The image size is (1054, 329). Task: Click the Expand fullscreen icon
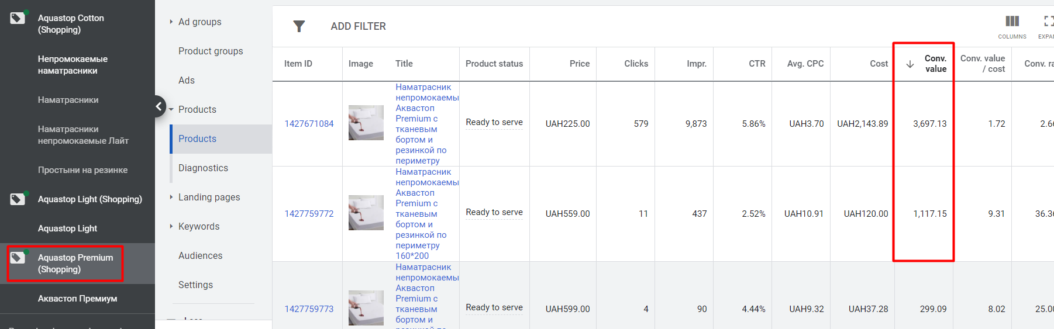click(x=1048, y=22)
